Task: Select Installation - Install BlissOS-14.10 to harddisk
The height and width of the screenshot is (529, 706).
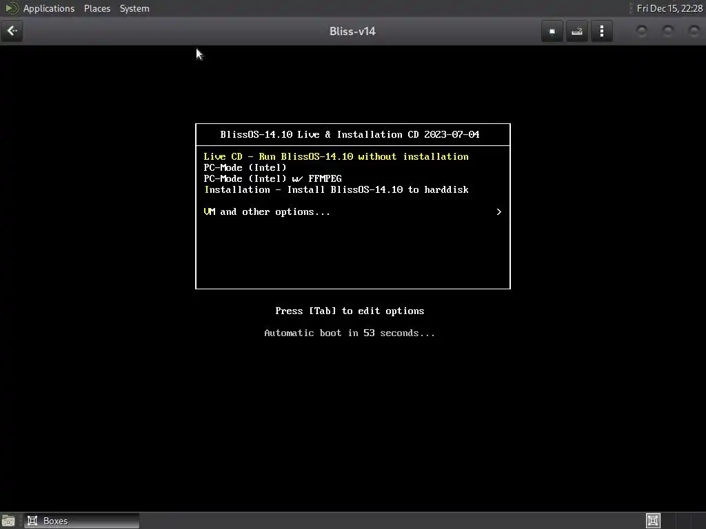Action: pyautogui.click(x=336, y=190)
